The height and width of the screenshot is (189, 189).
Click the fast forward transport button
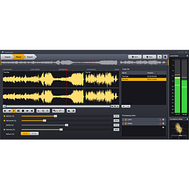[x=27, y=111]
